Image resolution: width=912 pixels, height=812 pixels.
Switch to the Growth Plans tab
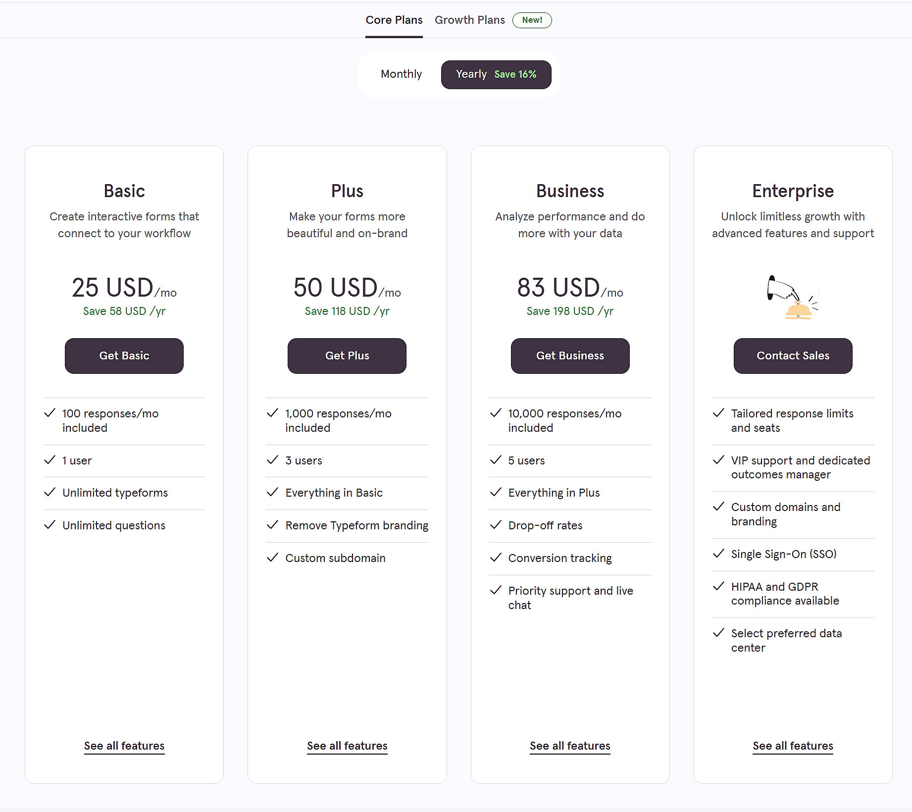click(x=469, y=20)
